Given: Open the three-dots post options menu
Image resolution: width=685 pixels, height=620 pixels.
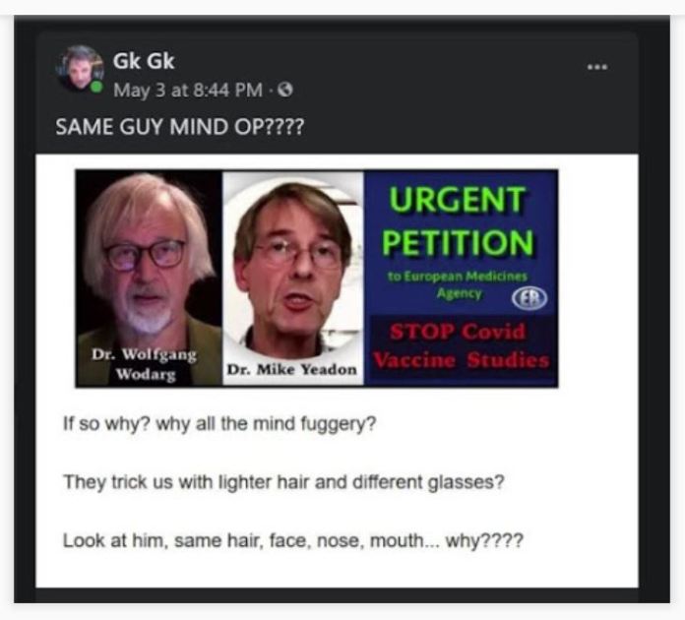Looking at the screenshot, I should coord(596,67).
